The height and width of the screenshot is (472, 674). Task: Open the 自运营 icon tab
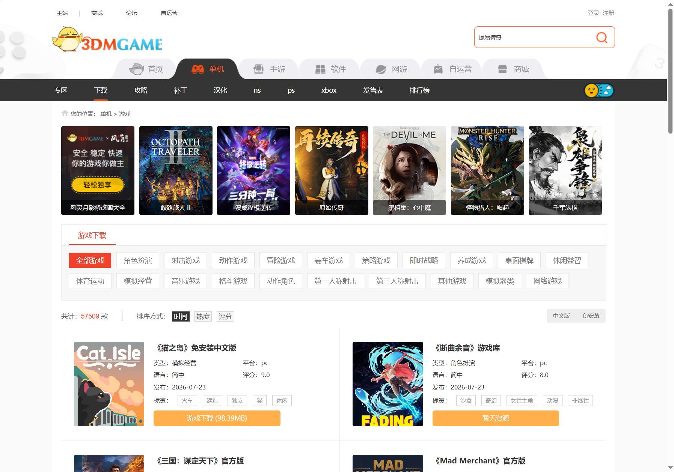click(x=438, y=69)
